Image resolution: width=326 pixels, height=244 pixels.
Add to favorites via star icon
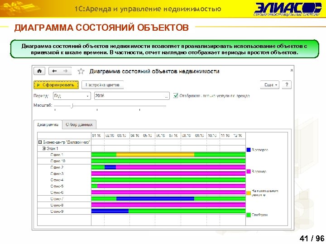point(81,71)
